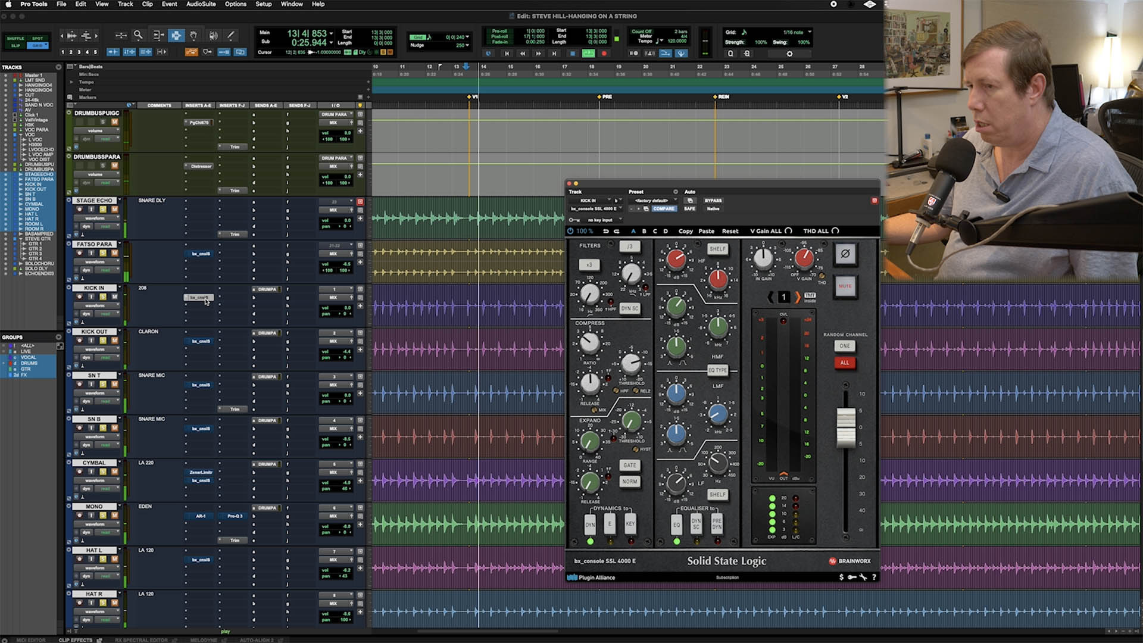Screen dimensions: 1143x643
Task: Toggle the plugin MUTE button
Action: pos(845,286)
